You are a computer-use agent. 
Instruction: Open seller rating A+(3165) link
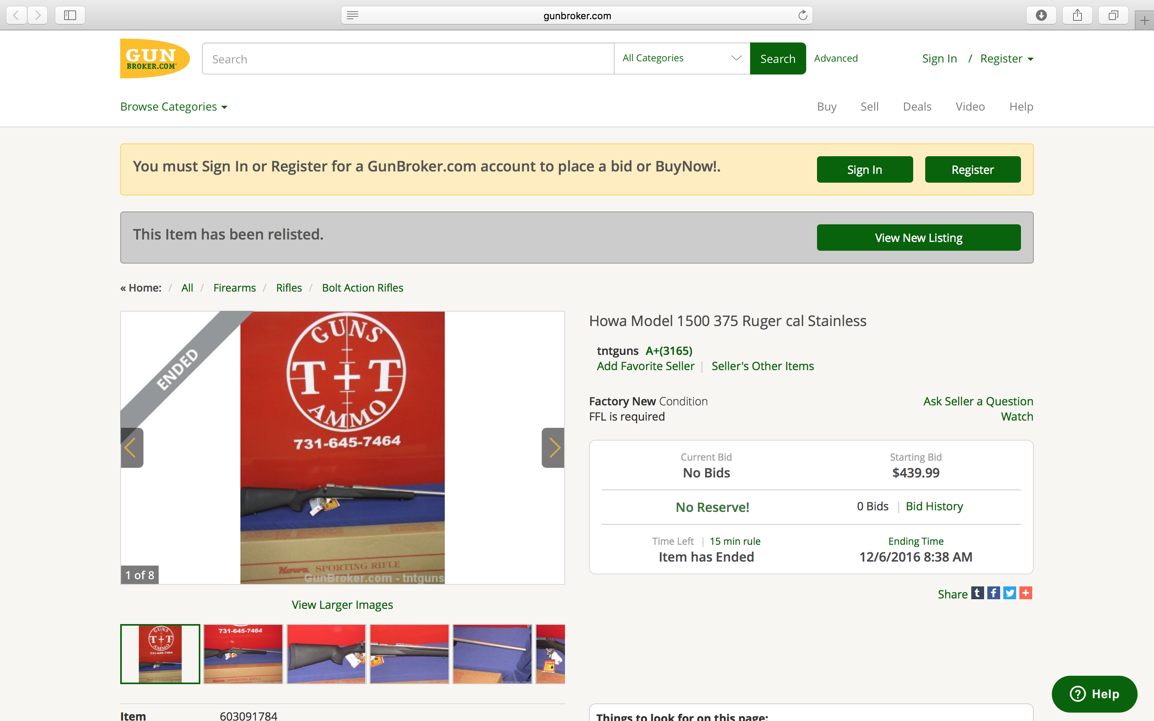point(668,350)
